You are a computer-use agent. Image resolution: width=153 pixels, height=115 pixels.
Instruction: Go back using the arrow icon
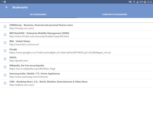(7, 7)
